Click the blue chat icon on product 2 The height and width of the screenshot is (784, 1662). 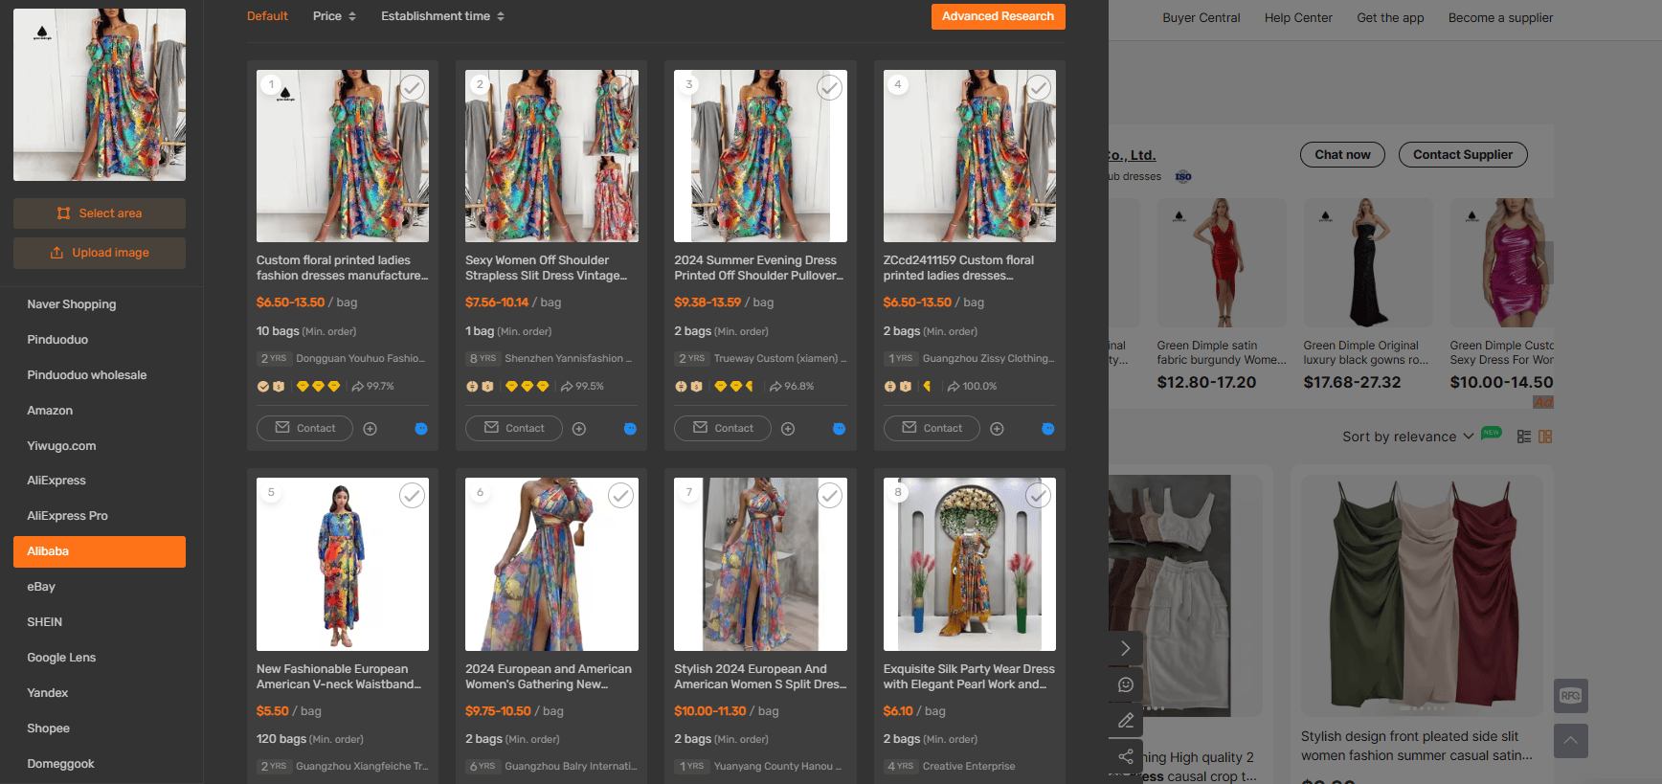point(630,429)
